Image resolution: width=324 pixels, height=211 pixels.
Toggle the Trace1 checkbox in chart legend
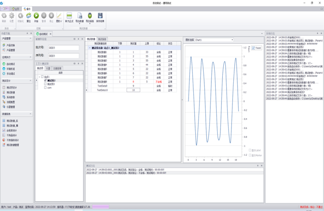(253, 48)
